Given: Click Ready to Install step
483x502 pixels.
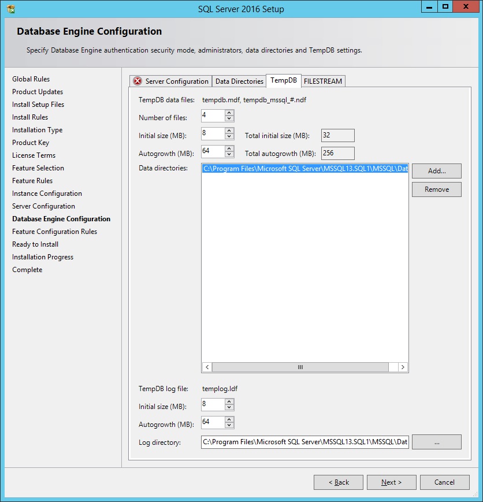Looking at the screenshot, I should (x=35, y=244).
